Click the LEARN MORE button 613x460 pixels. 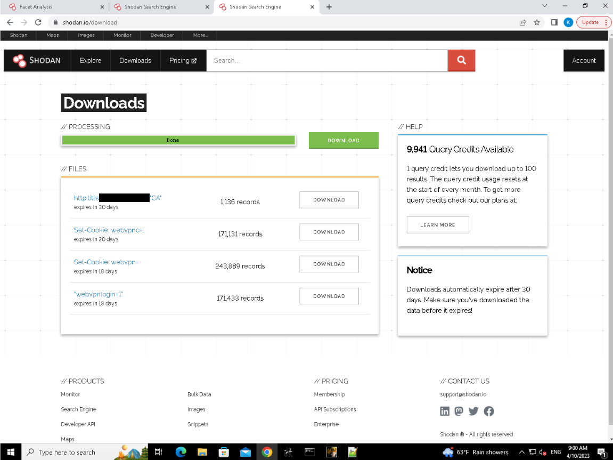pos(437,225)
